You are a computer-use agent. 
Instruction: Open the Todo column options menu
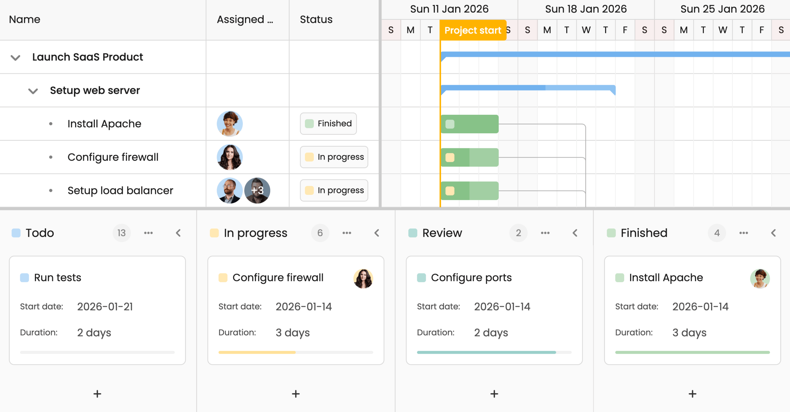click(x=148, y=233)
